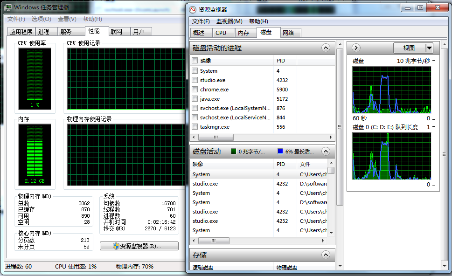The image size is (452, 276).
Task: Click the disk activity horizontal scrollbar thumb
Action: pos(214,241)
